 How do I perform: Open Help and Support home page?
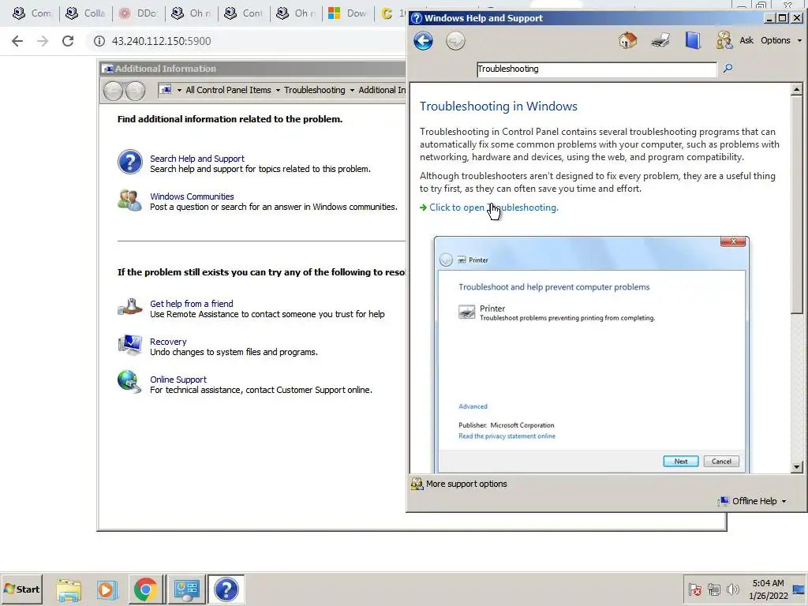click(627, 40)
